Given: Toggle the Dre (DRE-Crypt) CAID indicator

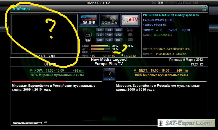Looking at the screenshot, I should [118, 40].
